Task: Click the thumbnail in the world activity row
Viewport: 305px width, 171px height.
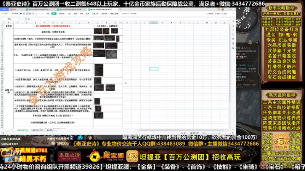Action: [98, 116]
